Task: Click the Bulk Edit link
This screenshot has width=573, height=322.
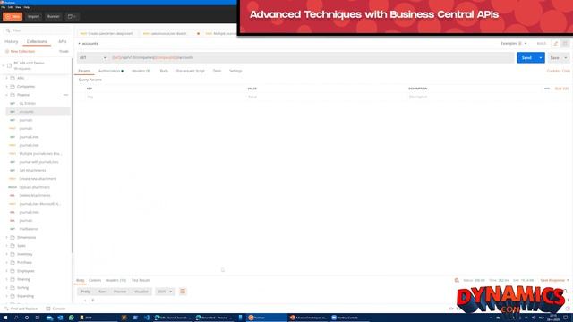Action: (x=561, y=89)
